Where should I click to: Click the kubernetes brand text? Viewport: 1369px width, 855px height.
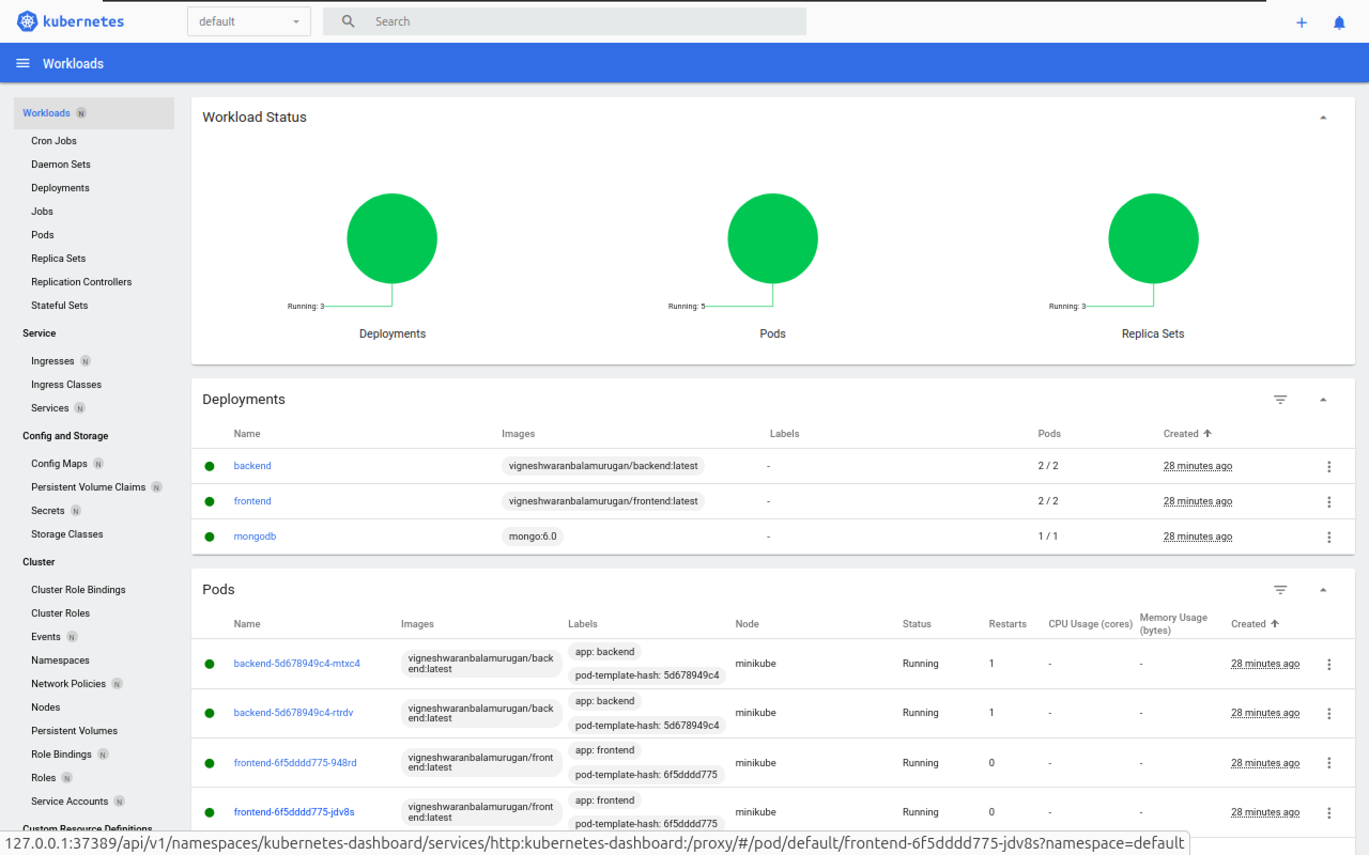pos(83,21)
